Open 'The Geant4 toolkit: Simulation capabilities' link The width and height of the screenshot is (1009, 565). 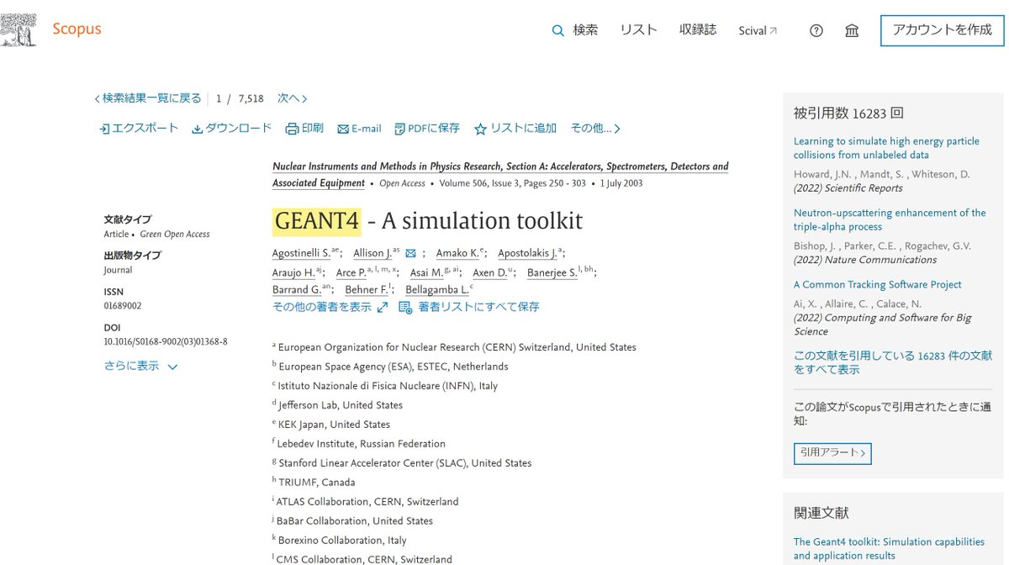[889, 549]
